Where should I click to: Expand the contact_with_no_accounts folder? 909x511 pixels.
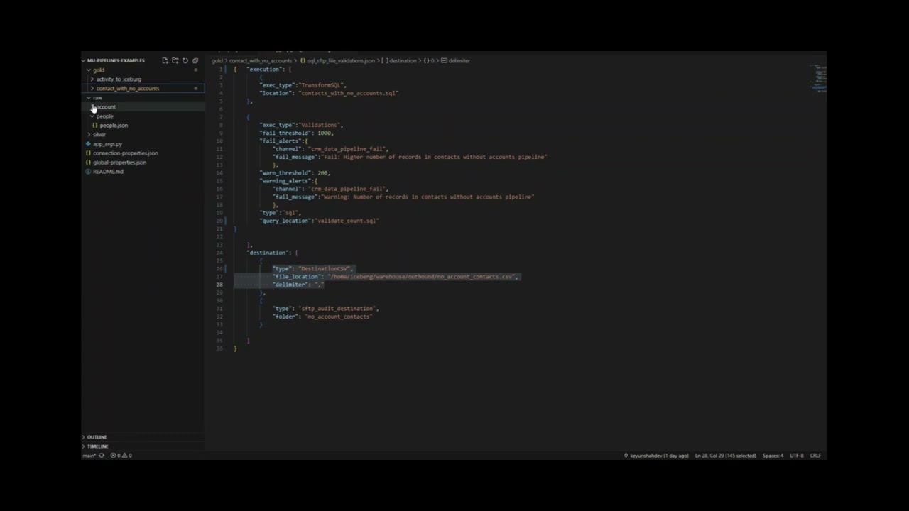tap(128, 89)
